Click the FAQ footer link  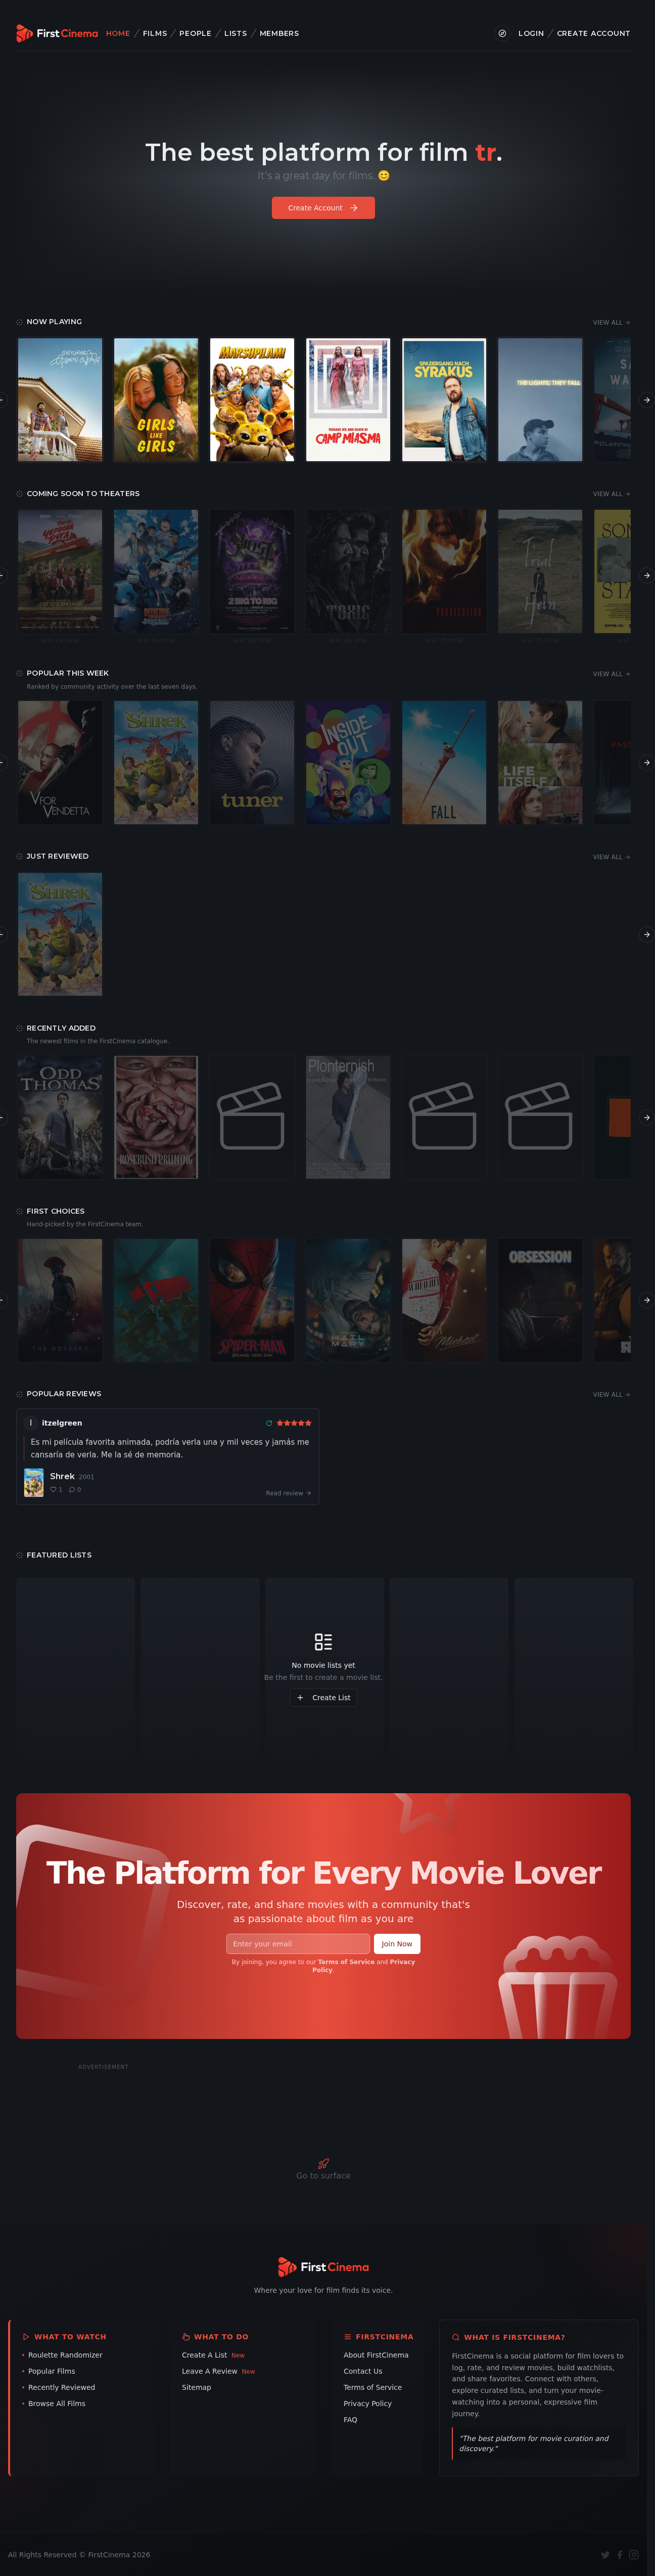(x=350, y=2420)
